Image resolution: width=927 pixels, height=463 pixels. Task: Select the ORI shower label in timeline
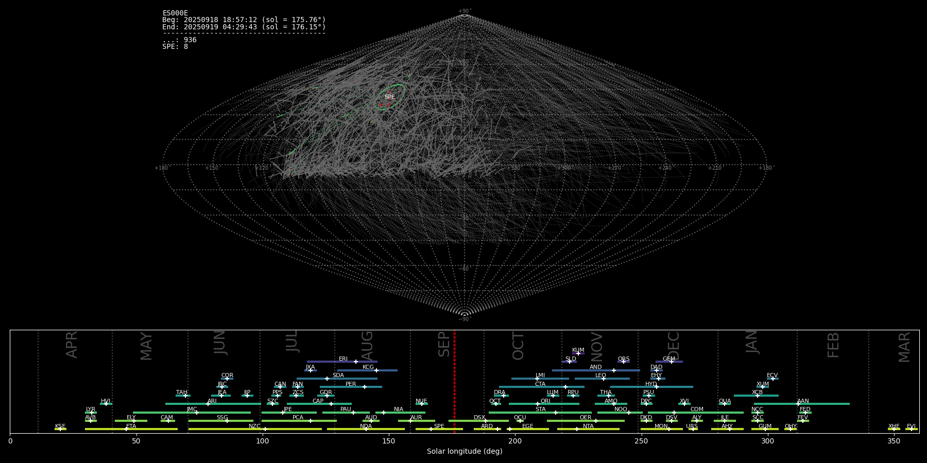(x=545, y=401)
